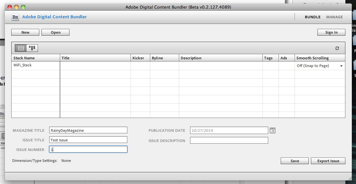Minimize the Bundler window
The height and width of the screenshot is (184, 356).
click(16, 7)
